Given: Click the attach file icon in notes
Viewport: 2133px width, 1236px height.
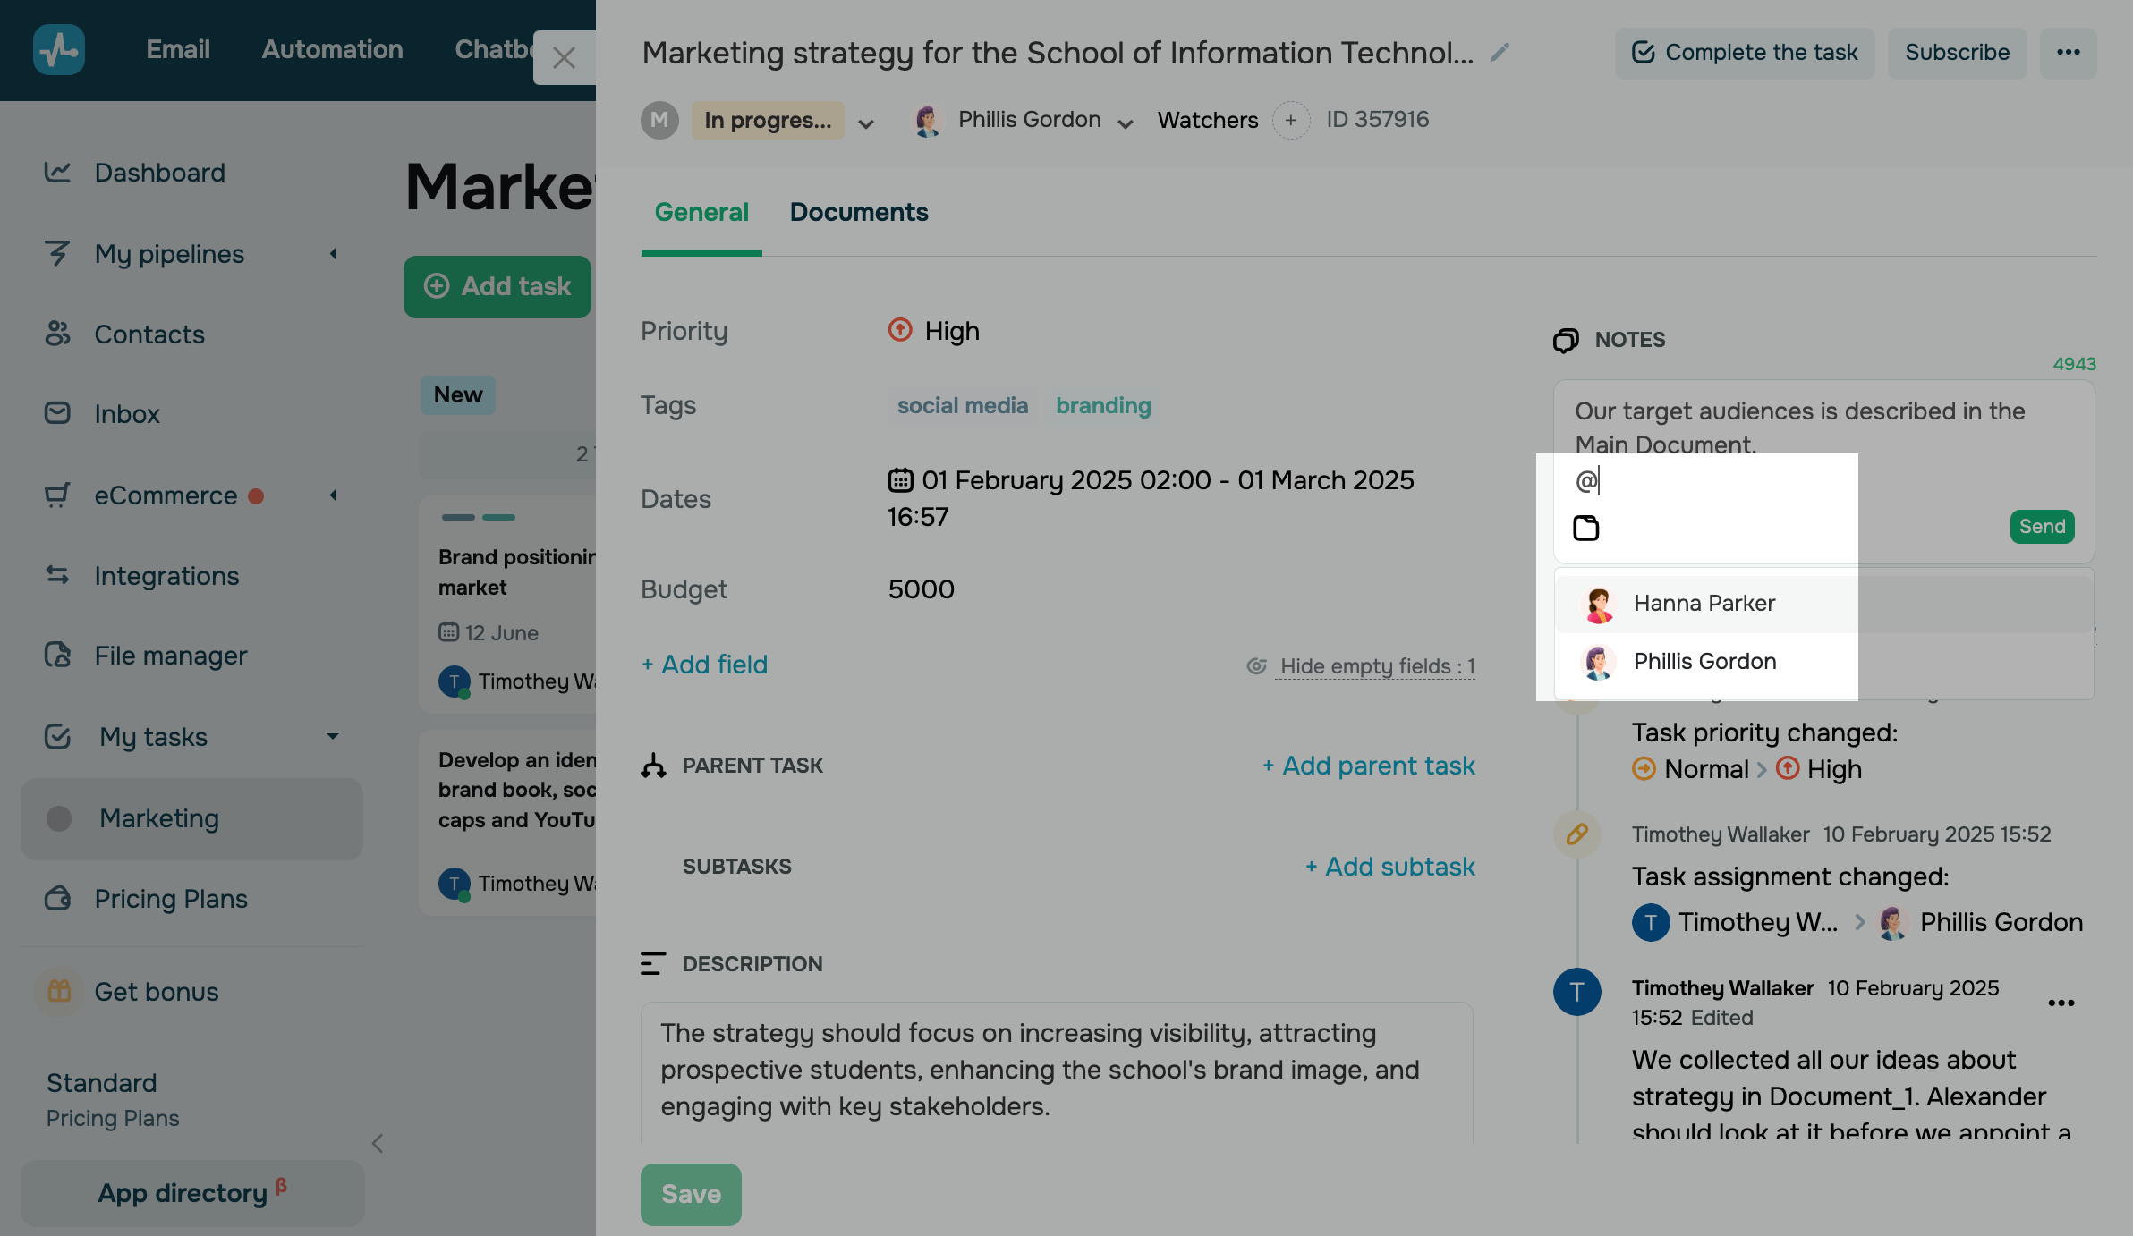Looking at the screenshot, I should 1586,529.
